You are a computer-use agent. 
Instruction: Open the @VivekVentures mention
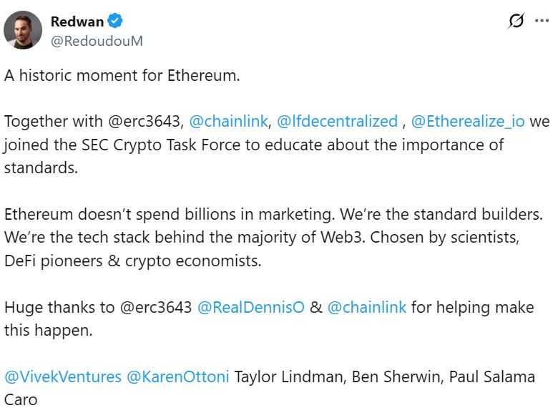pos(63,376)
